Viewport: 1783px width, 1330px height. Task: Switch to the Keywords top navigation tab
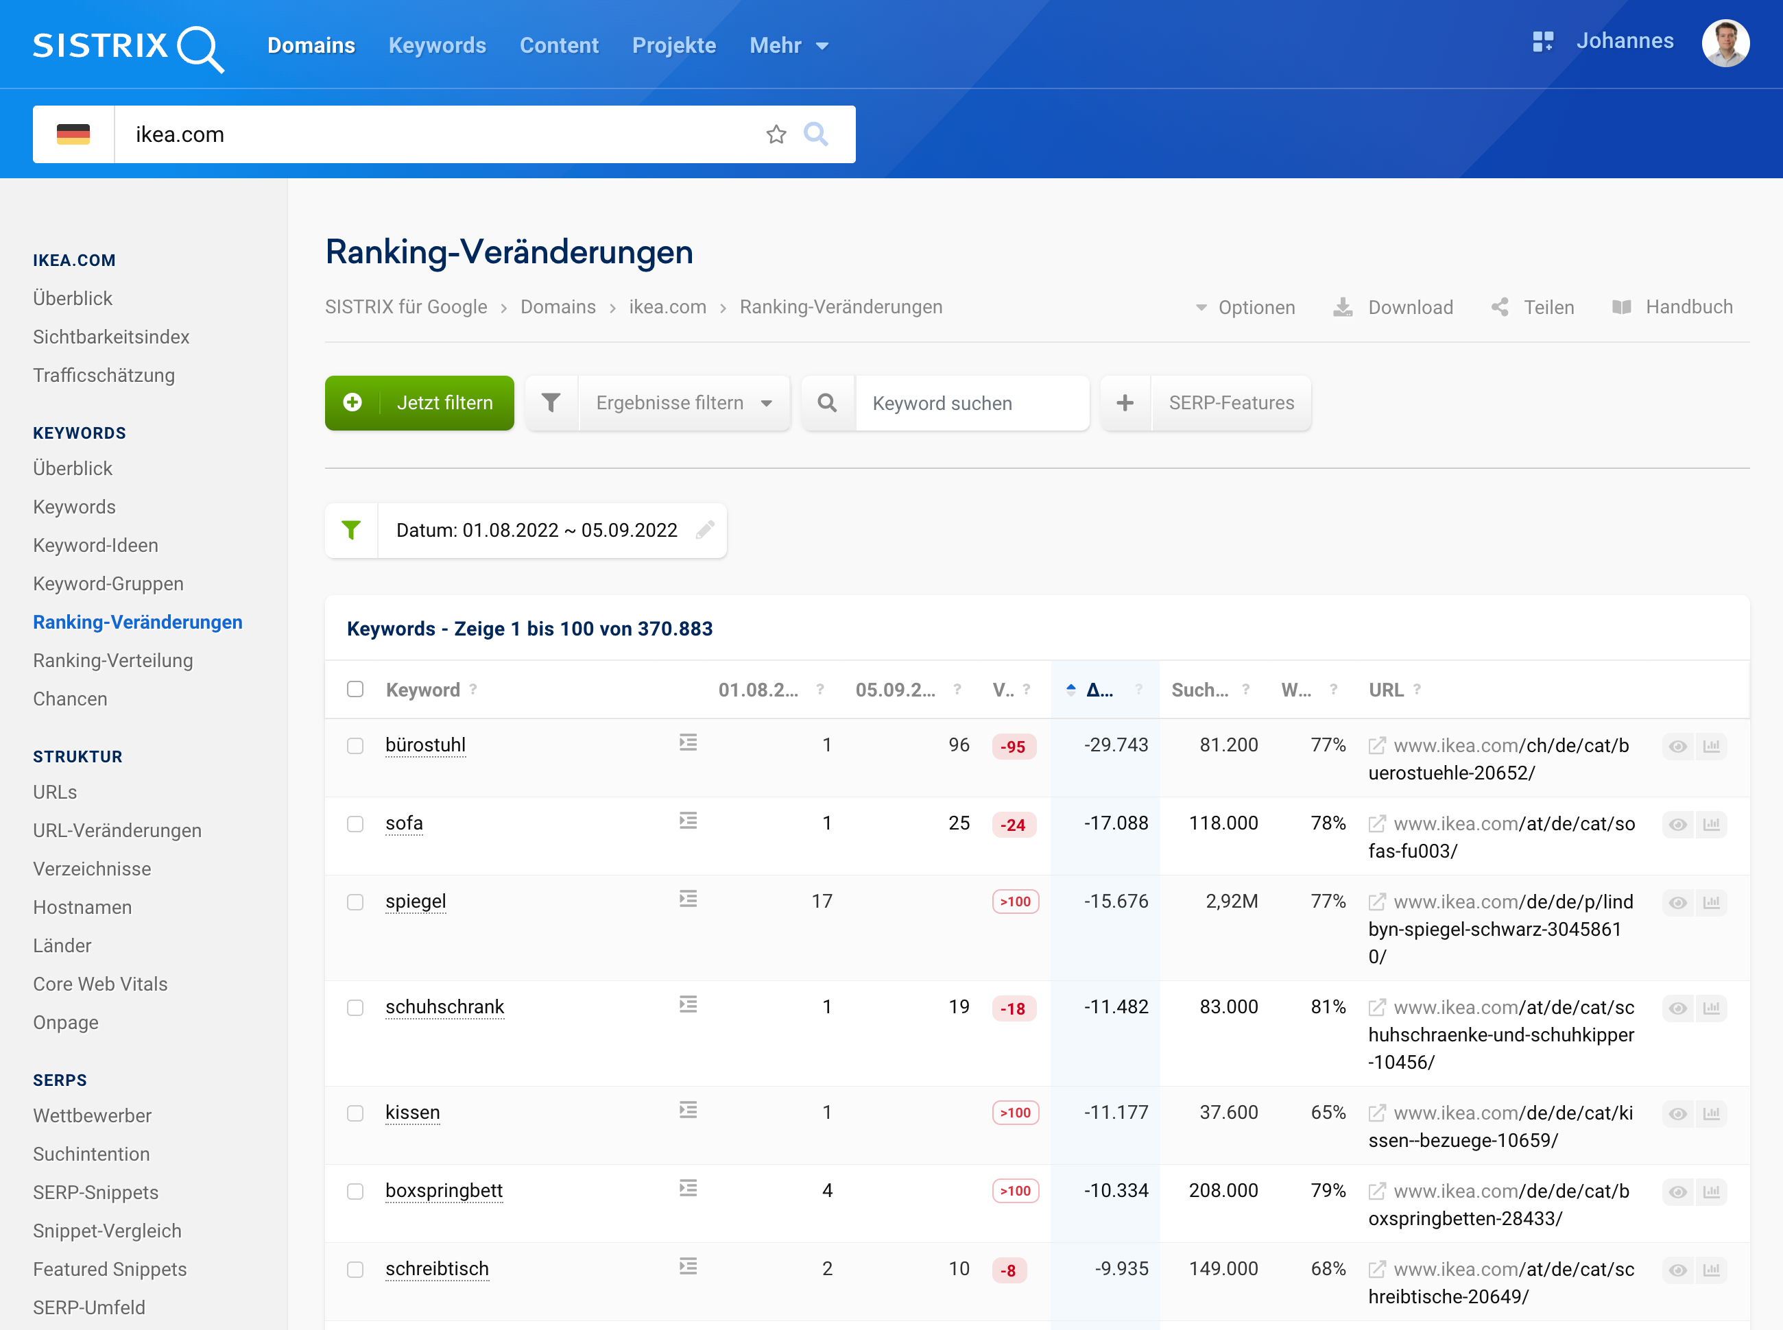pos(436,46)
